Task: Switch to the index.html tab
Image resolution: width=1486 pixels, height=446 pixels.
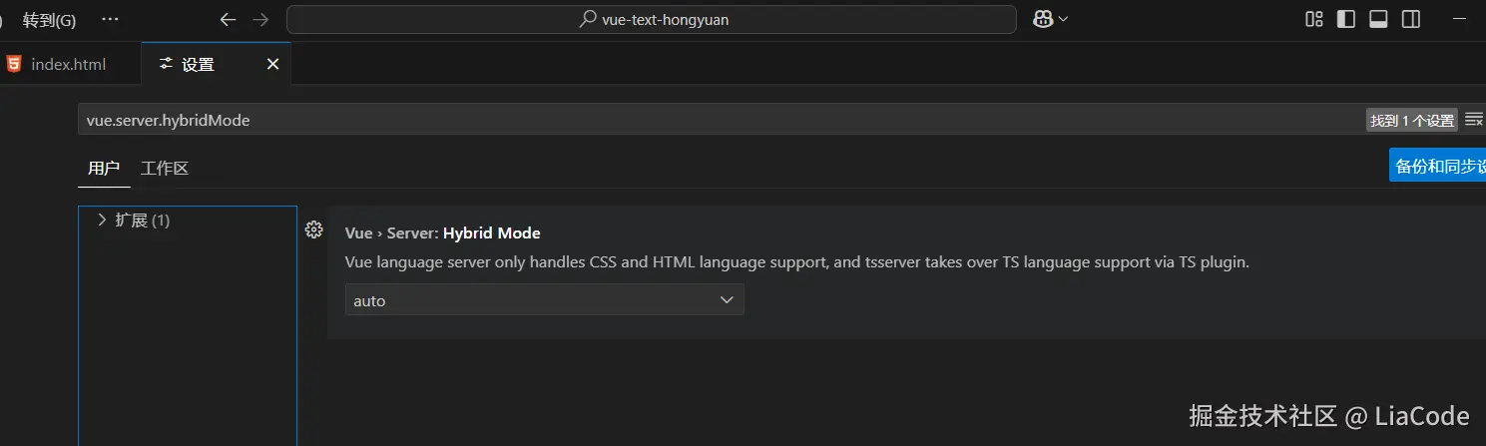Action: pos(68,64)
